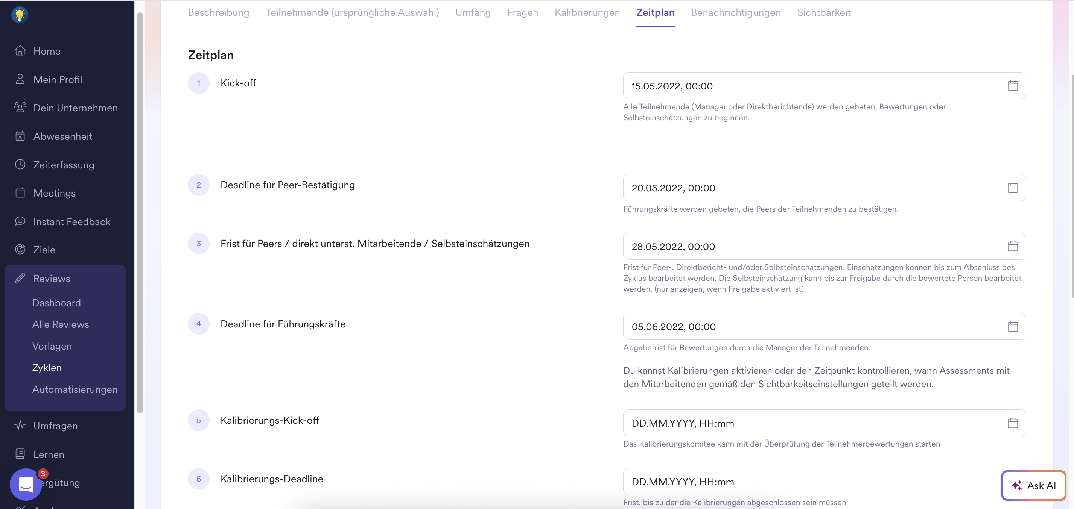Viewport: 1074px width, 509px height.
Task: Switch to the Kalibrierungen tab
Action: coord(587,12)
